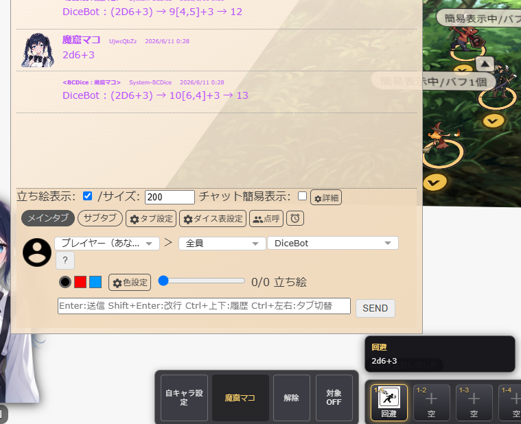
Task: Click the 簡易表示中/バフ1個 label
Action: click(434, 81)
